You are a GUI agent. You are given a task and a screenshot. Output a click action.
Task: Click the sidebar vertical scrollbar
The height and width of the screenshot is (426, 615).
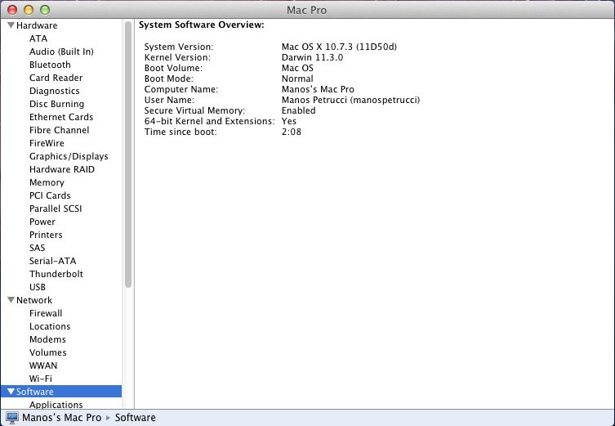pos(128,155)
